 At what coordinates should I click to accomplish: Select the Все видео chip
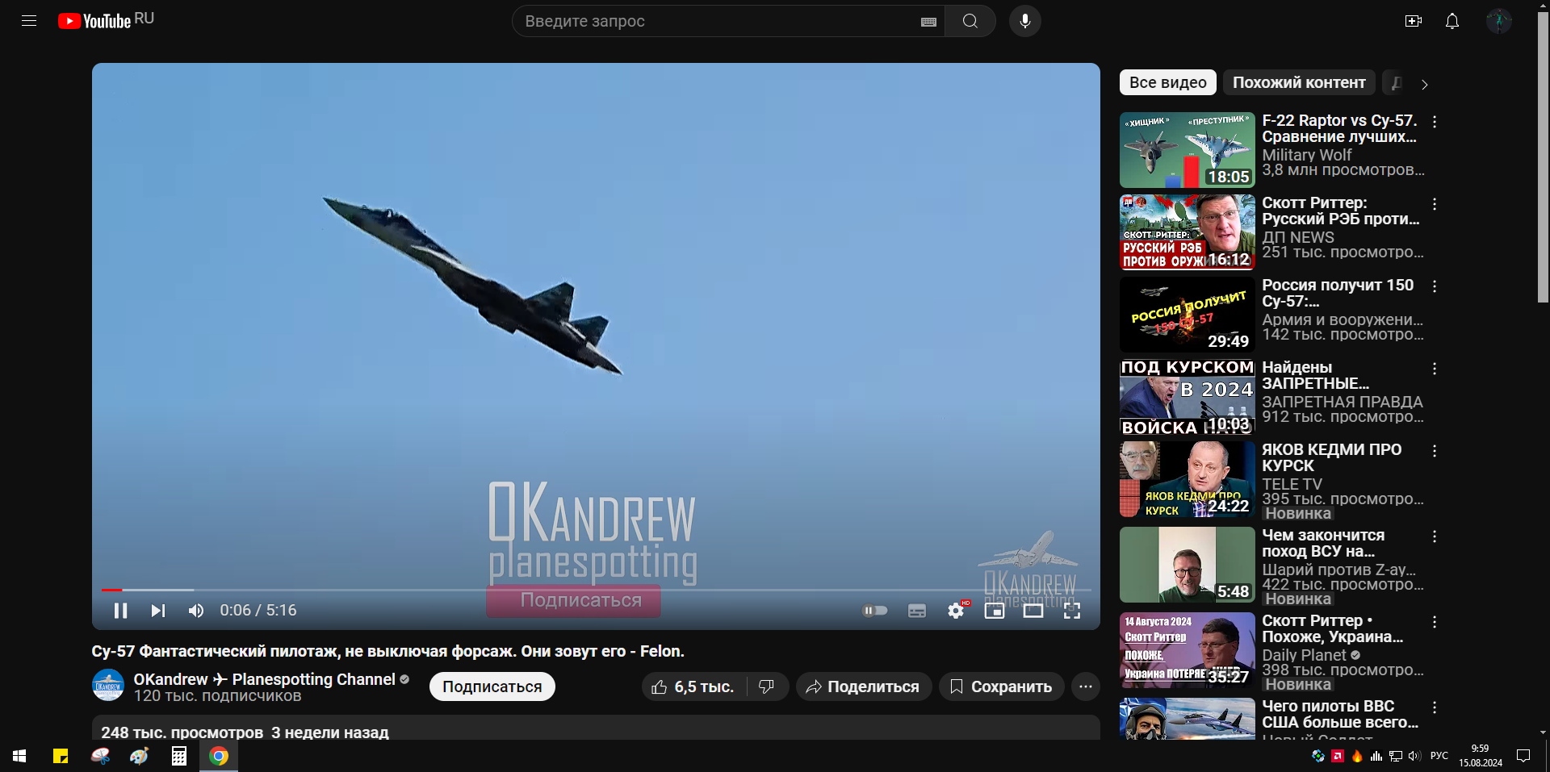coord(1168,82)
